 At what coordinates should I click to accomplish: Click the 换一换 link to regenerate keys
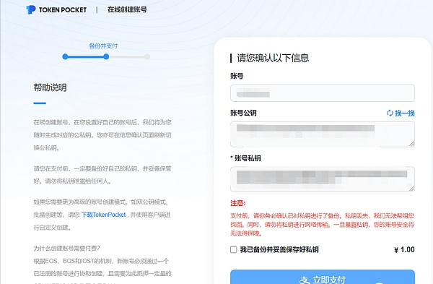405,113
